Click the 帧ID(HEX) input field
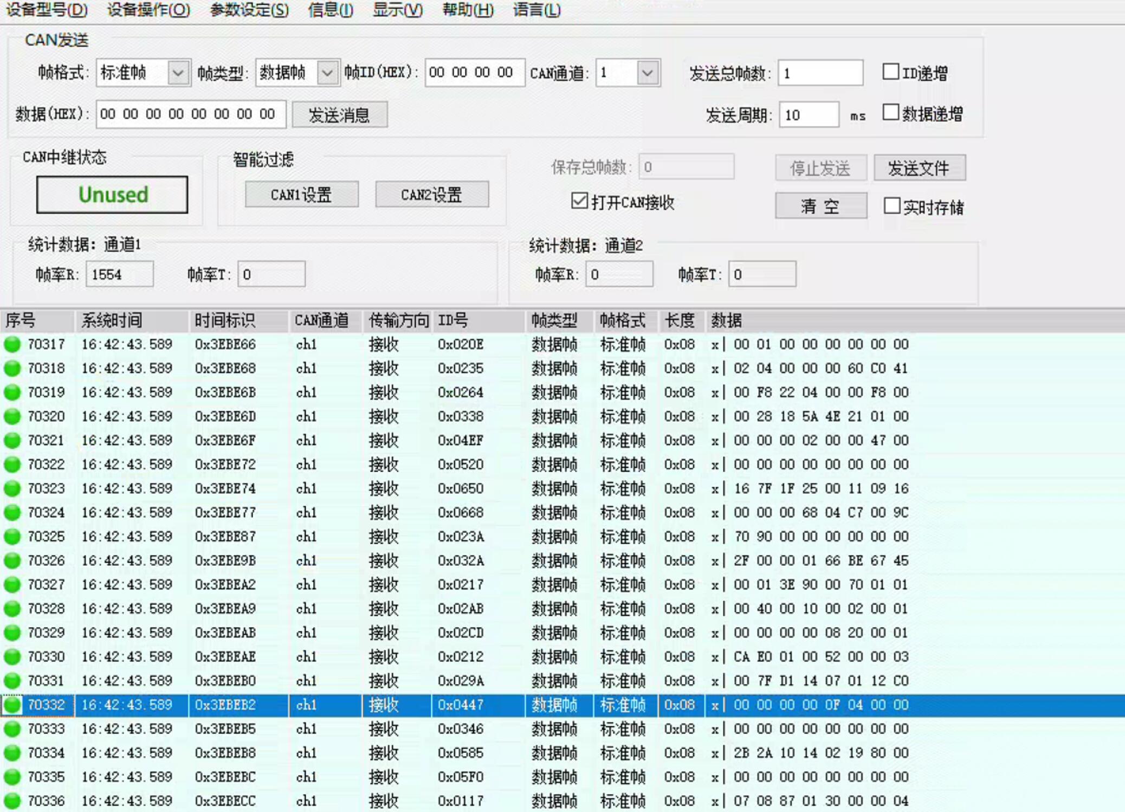This screenshot has height=812, width=1125. [474, 72]
